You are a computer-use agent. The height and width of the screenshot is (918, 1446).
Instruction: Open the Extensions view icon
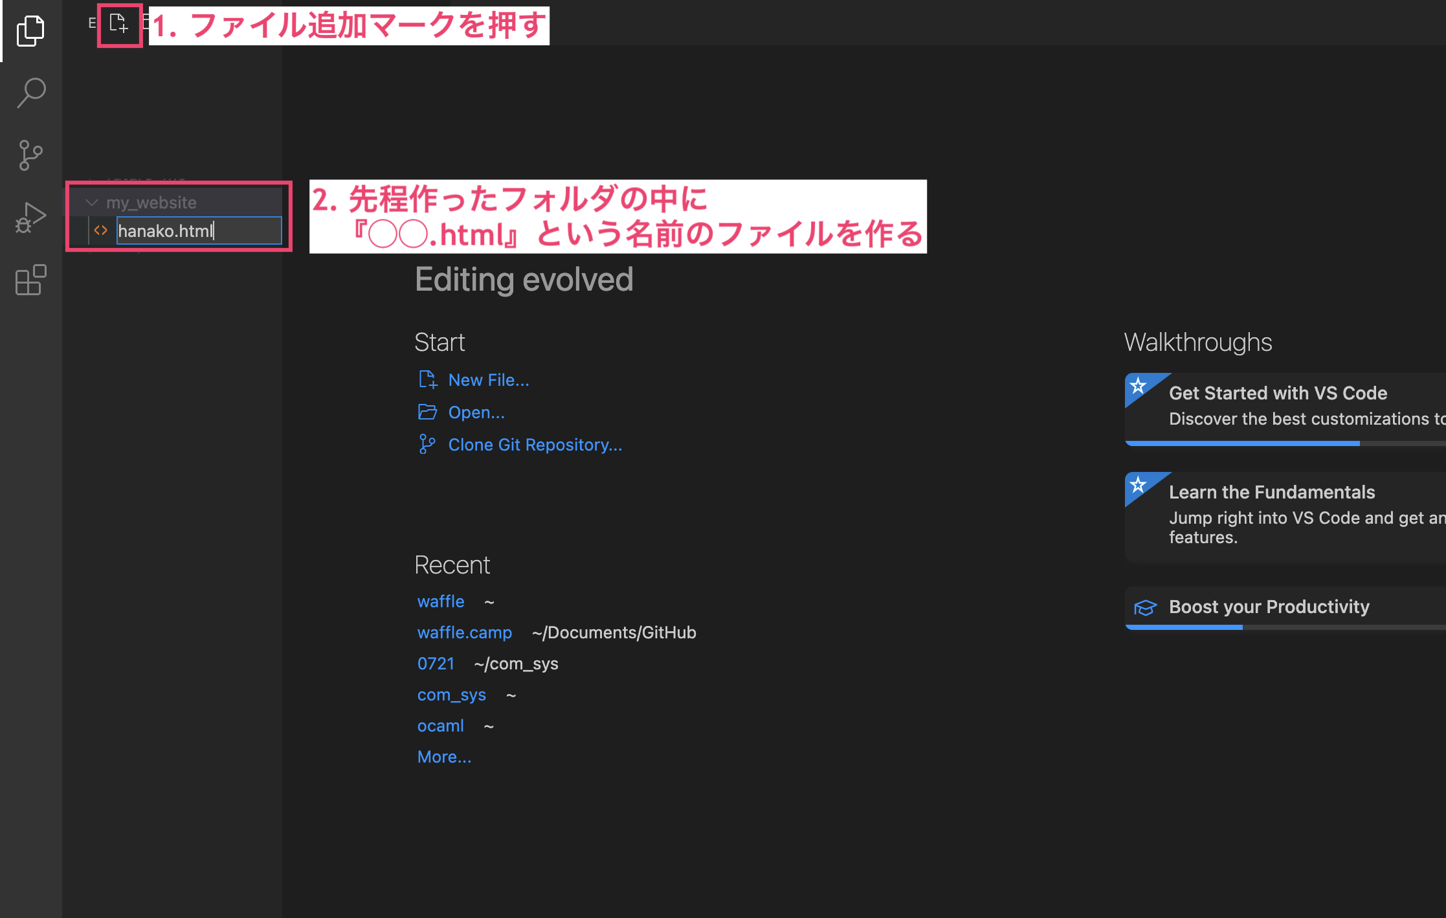point(30,280)
